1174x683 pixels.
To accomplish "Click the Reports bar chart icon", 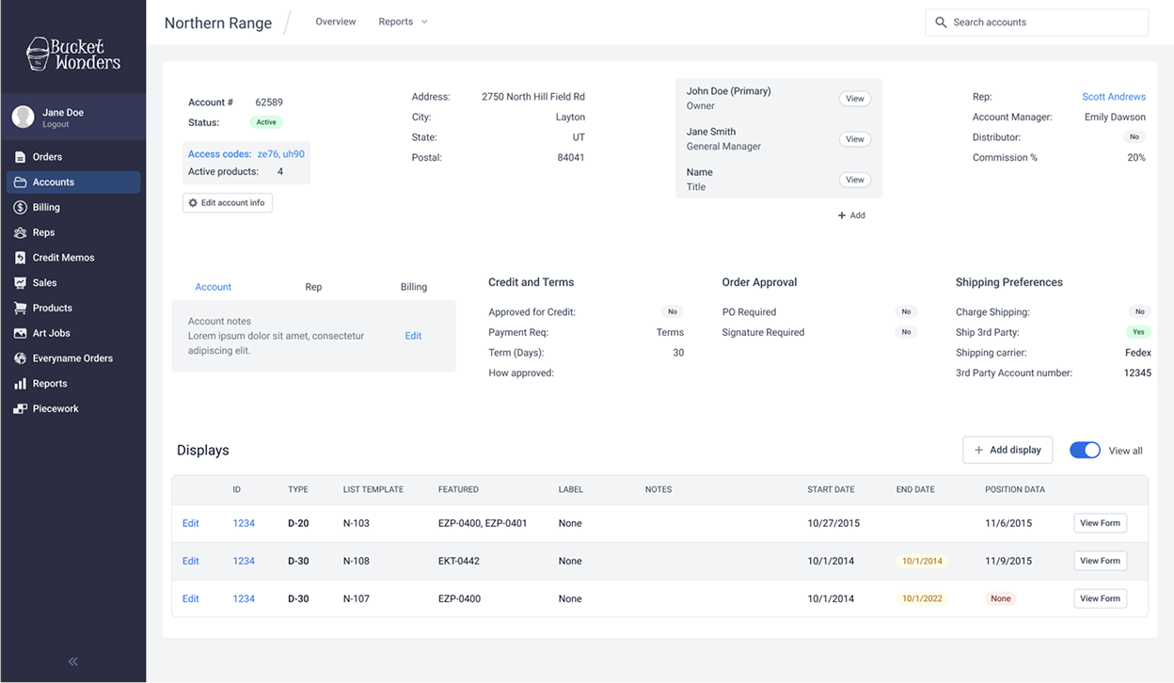I will 20,384.
